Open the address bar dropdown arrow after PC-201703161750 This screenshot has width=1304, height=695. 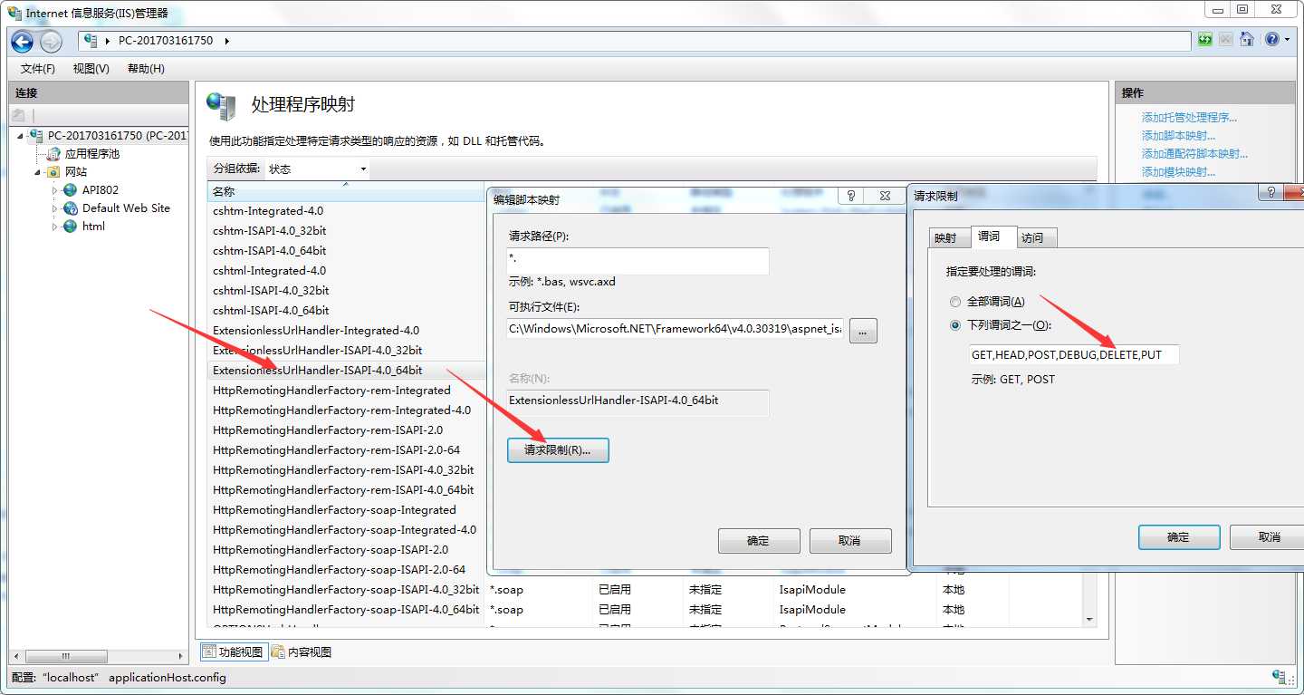pyautogui.click(x=226, y=41)
